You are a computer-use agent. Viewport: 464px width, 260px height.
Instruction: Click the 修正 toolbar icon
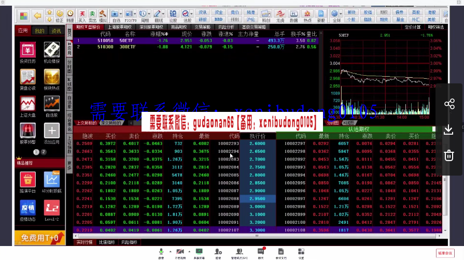pos(60,16)
